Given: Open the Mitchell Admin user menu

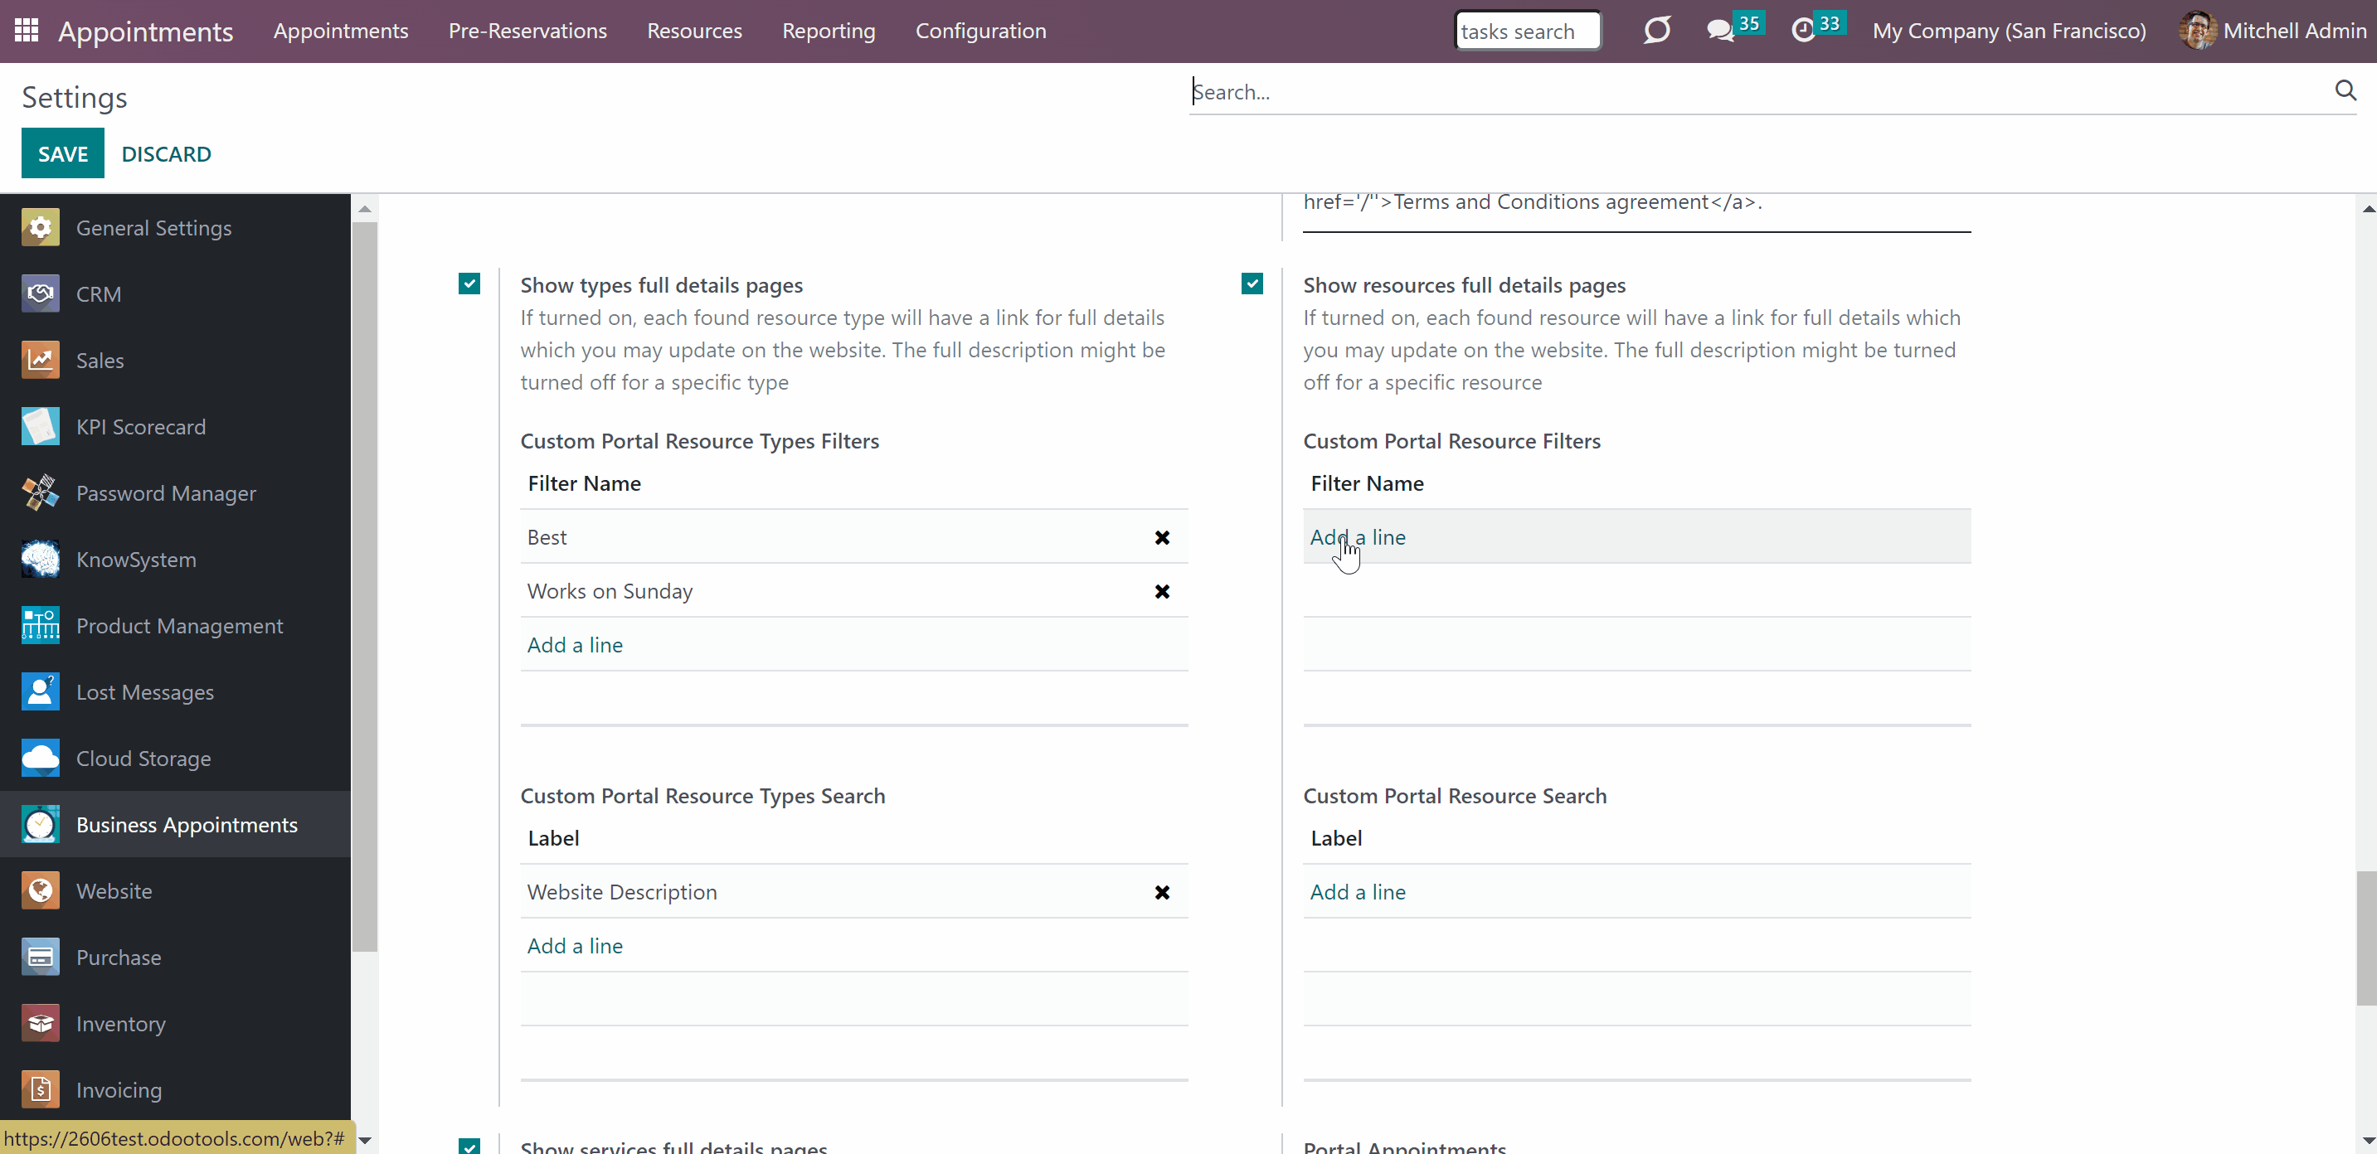Looking at the screenshot, I should point(2272,31).
